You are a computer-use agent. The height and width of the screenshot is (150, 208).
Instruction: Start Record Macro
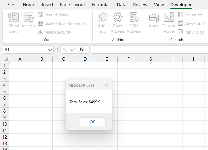54,15
